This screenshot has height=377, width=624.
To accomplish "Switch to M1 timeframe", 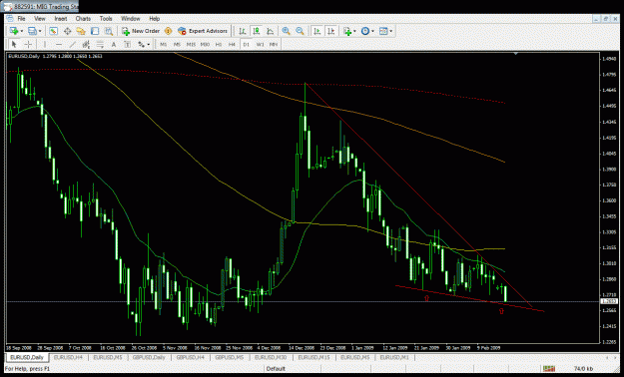I will pyautogui.click(x=164, y=45).
